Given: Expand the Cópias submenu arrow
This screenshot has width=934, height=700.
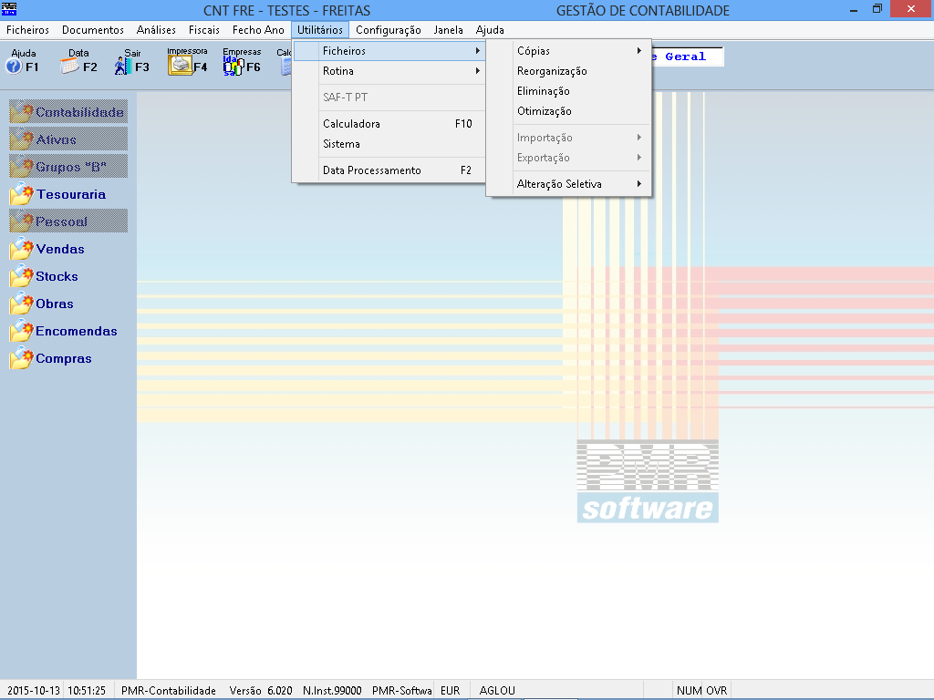Looking at the screenshot, I should (x=639, y=51).
